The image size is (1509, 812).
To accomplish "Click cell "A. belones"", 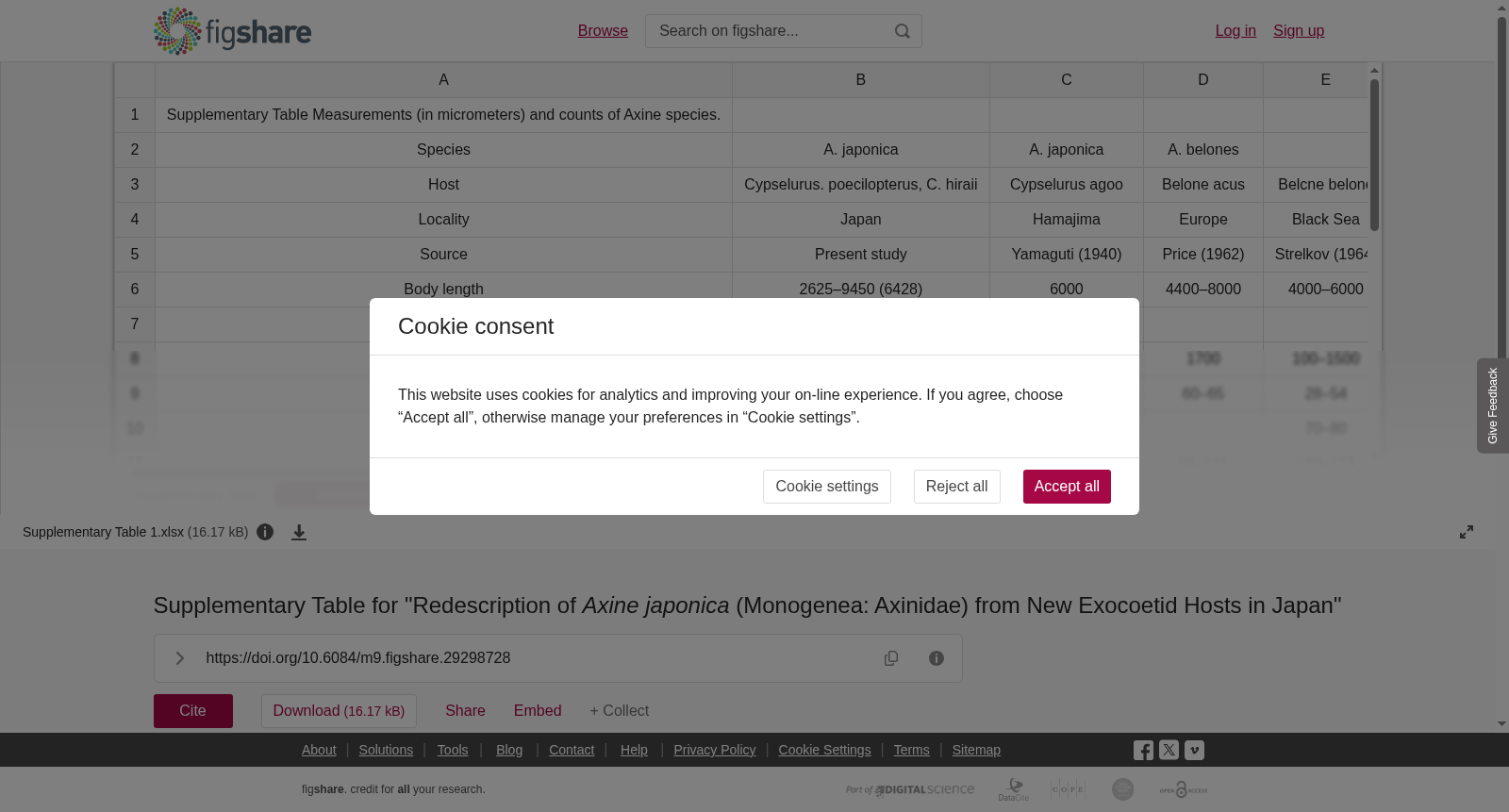I will 1203,150.
